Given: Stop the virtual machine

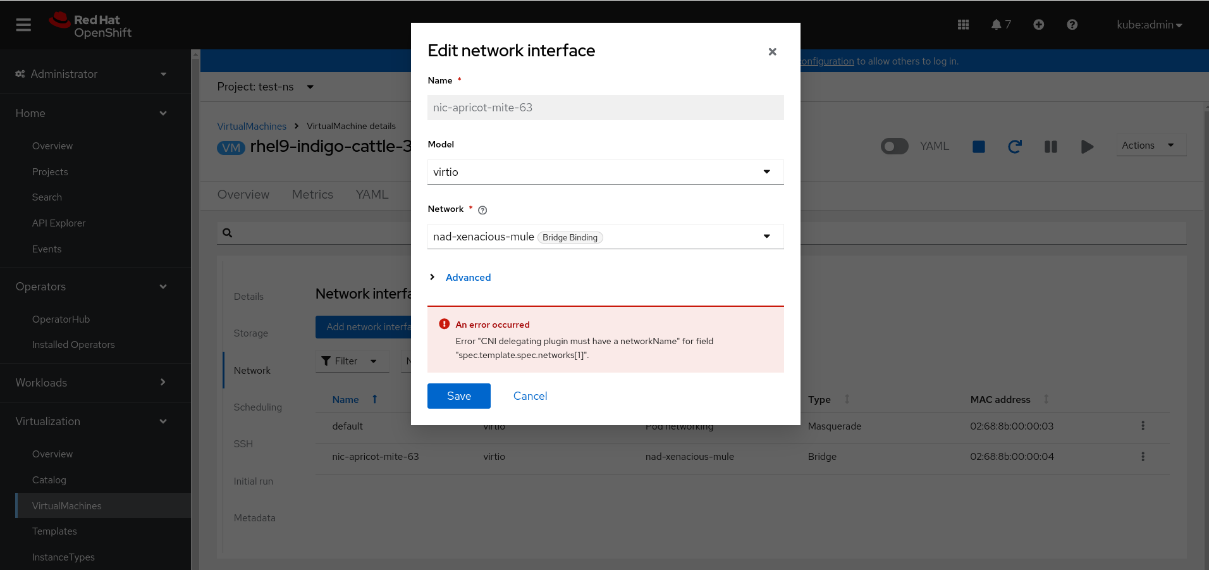Looking at the screenshot, I should tap(978, 147).
